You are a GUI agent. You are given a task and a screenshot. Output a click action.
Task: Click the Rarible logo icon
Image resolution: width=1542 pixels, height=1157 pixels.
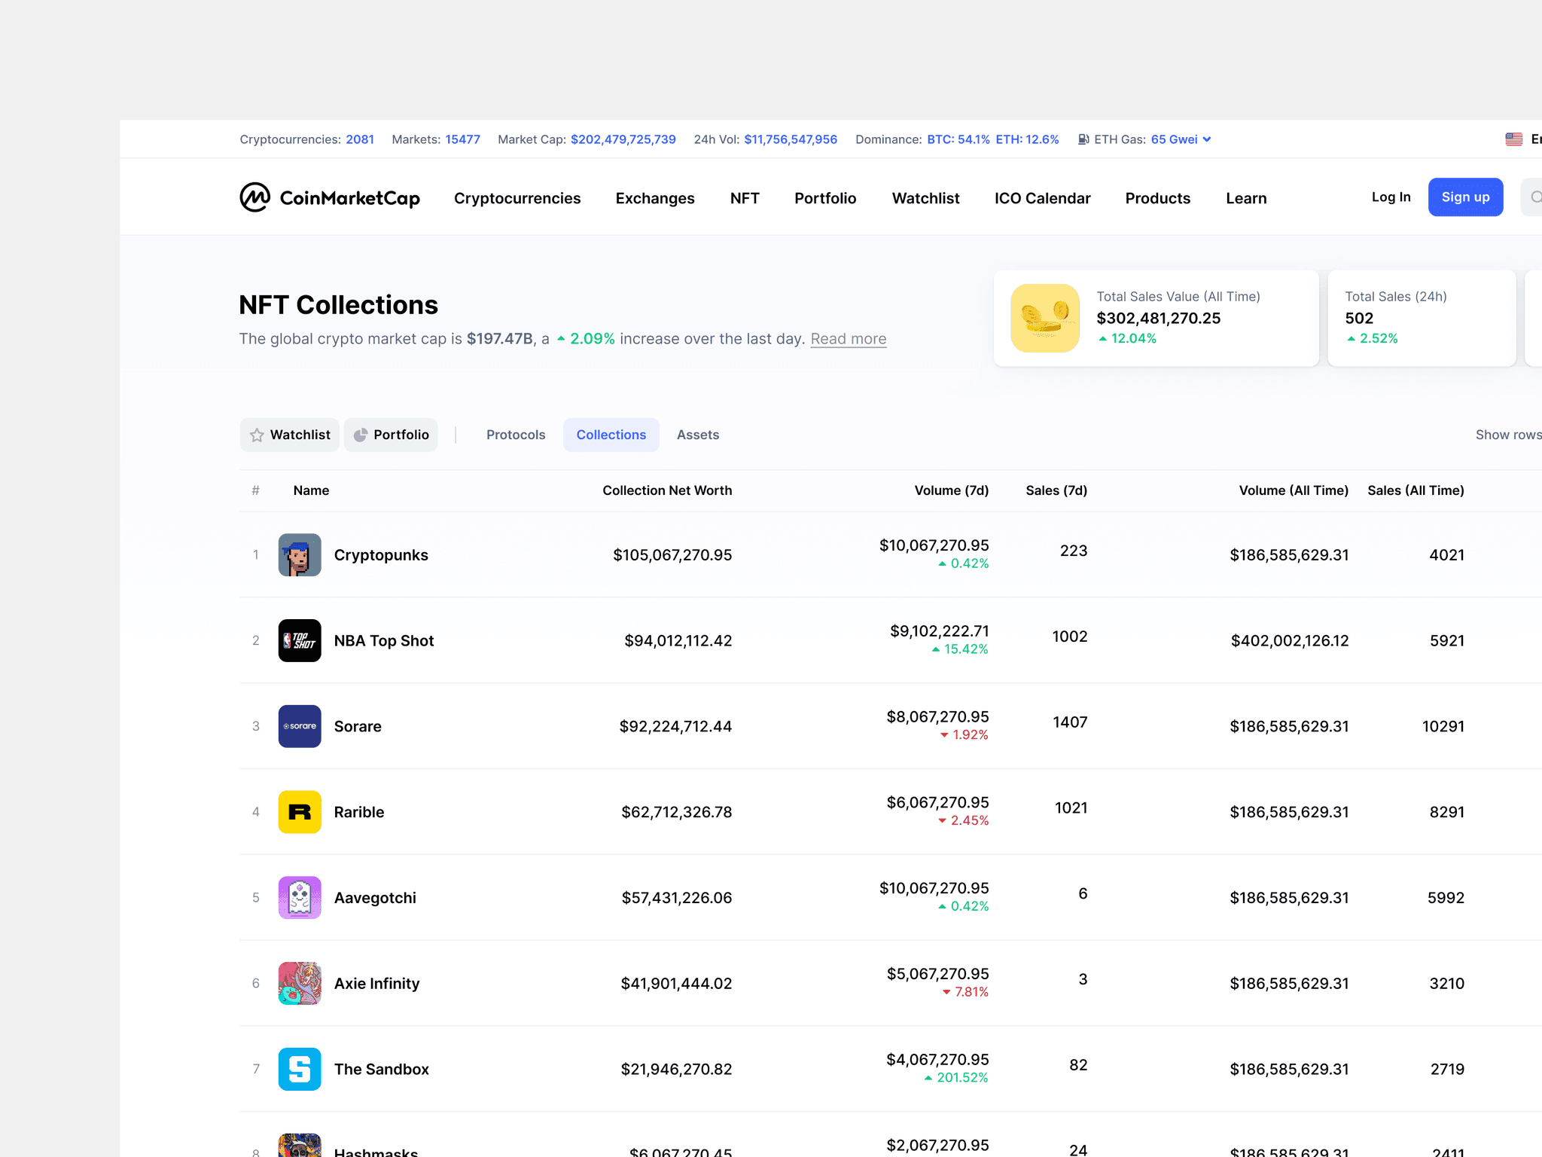(299, 812)
